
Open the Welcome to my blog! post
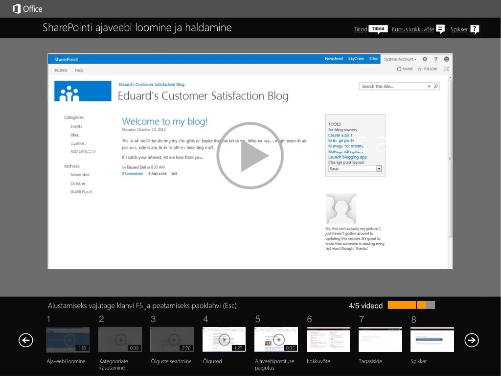[x=164, y=121]
